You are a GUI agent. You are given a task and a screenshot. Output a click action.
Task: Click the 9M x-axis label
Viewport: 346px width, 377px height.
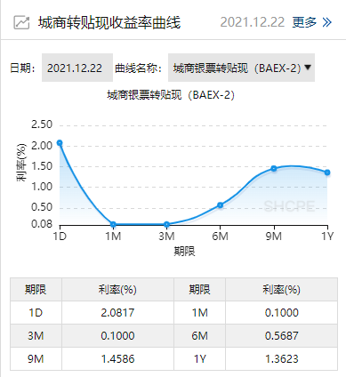[x=274, y=237]
